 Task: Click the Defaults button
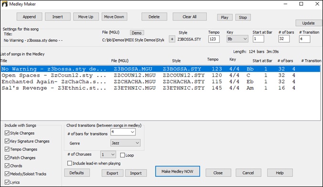pyautogui.click(x=77, y=173)
